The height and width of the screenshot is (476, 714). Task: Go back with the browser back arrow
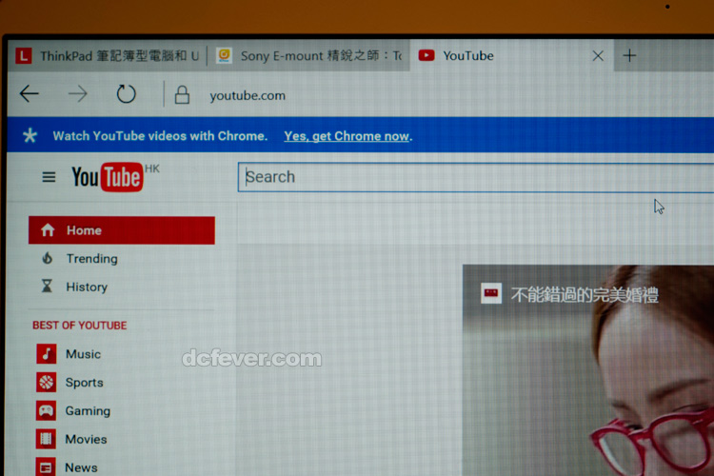tap(30, 94)
